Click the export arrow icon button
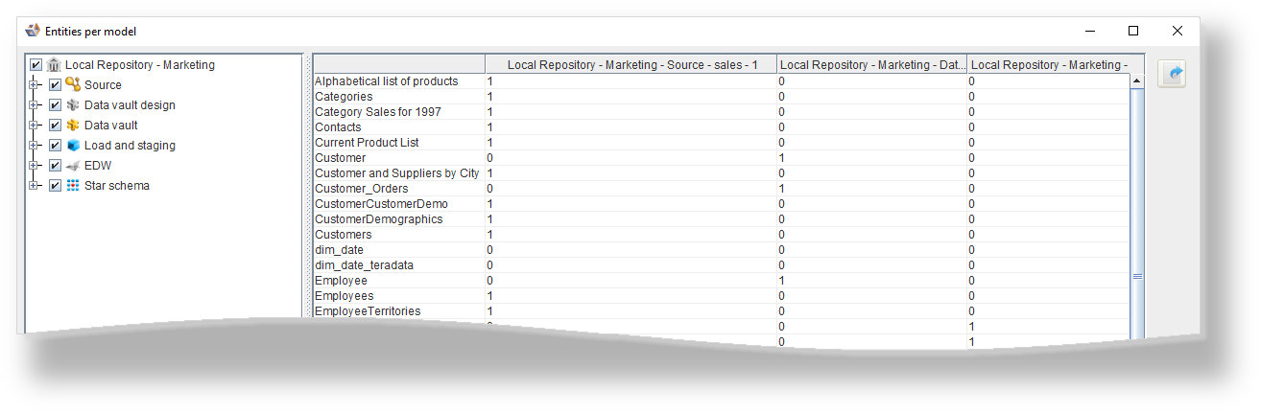 1172,74
